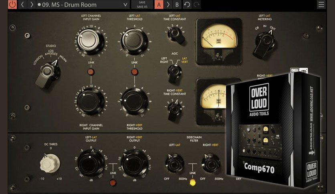Click the undo arrow icon

tap(187, 4)
